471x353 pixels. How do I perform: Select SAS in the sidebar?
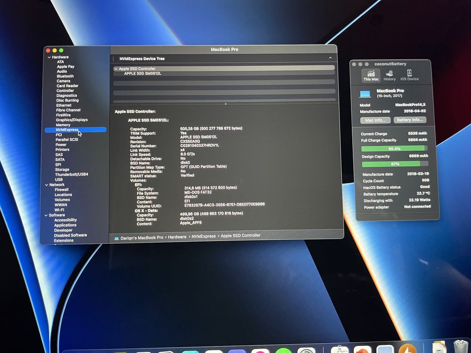point(59,154)
